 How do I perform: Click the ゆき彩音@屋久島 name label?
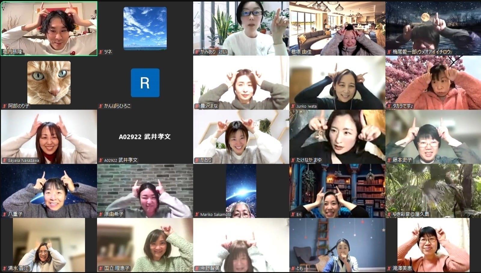pos(411,214)
